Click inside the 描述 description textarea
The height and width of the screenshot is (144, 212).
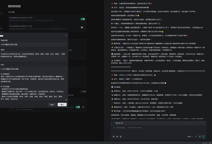34,56
